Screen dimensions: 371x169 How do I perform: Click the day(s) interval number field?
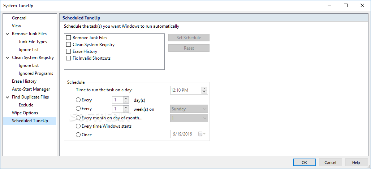click(x=117, y=100)
